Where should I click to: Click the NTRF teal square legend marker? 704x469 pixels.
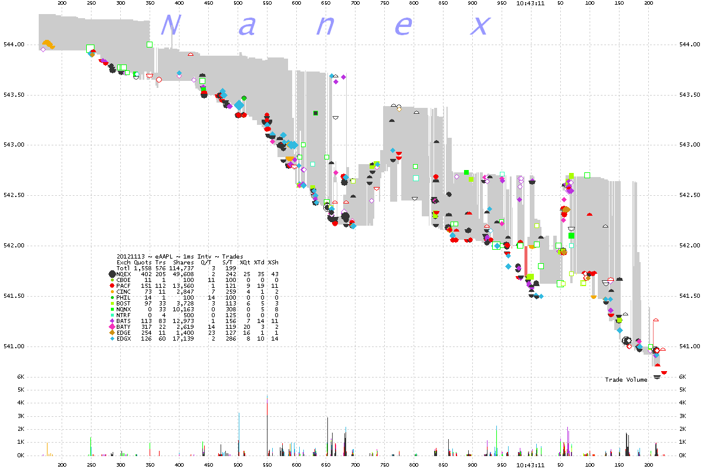[111, 314]
